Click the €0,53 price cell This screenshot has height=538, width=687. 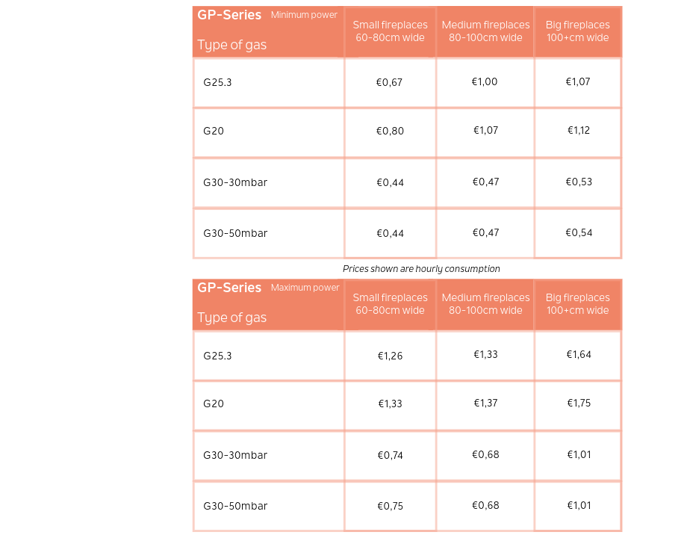[x=578, y=182]
